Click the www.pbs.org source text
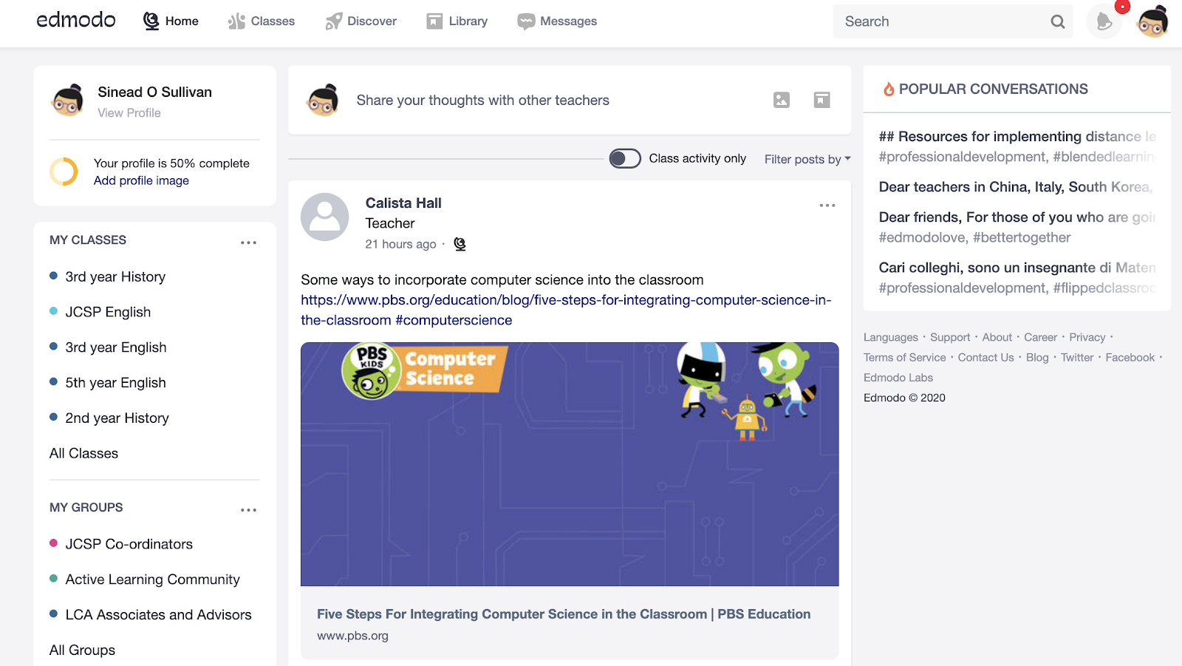This screenshot has width=1182, height=666. [x=352, y=636]
